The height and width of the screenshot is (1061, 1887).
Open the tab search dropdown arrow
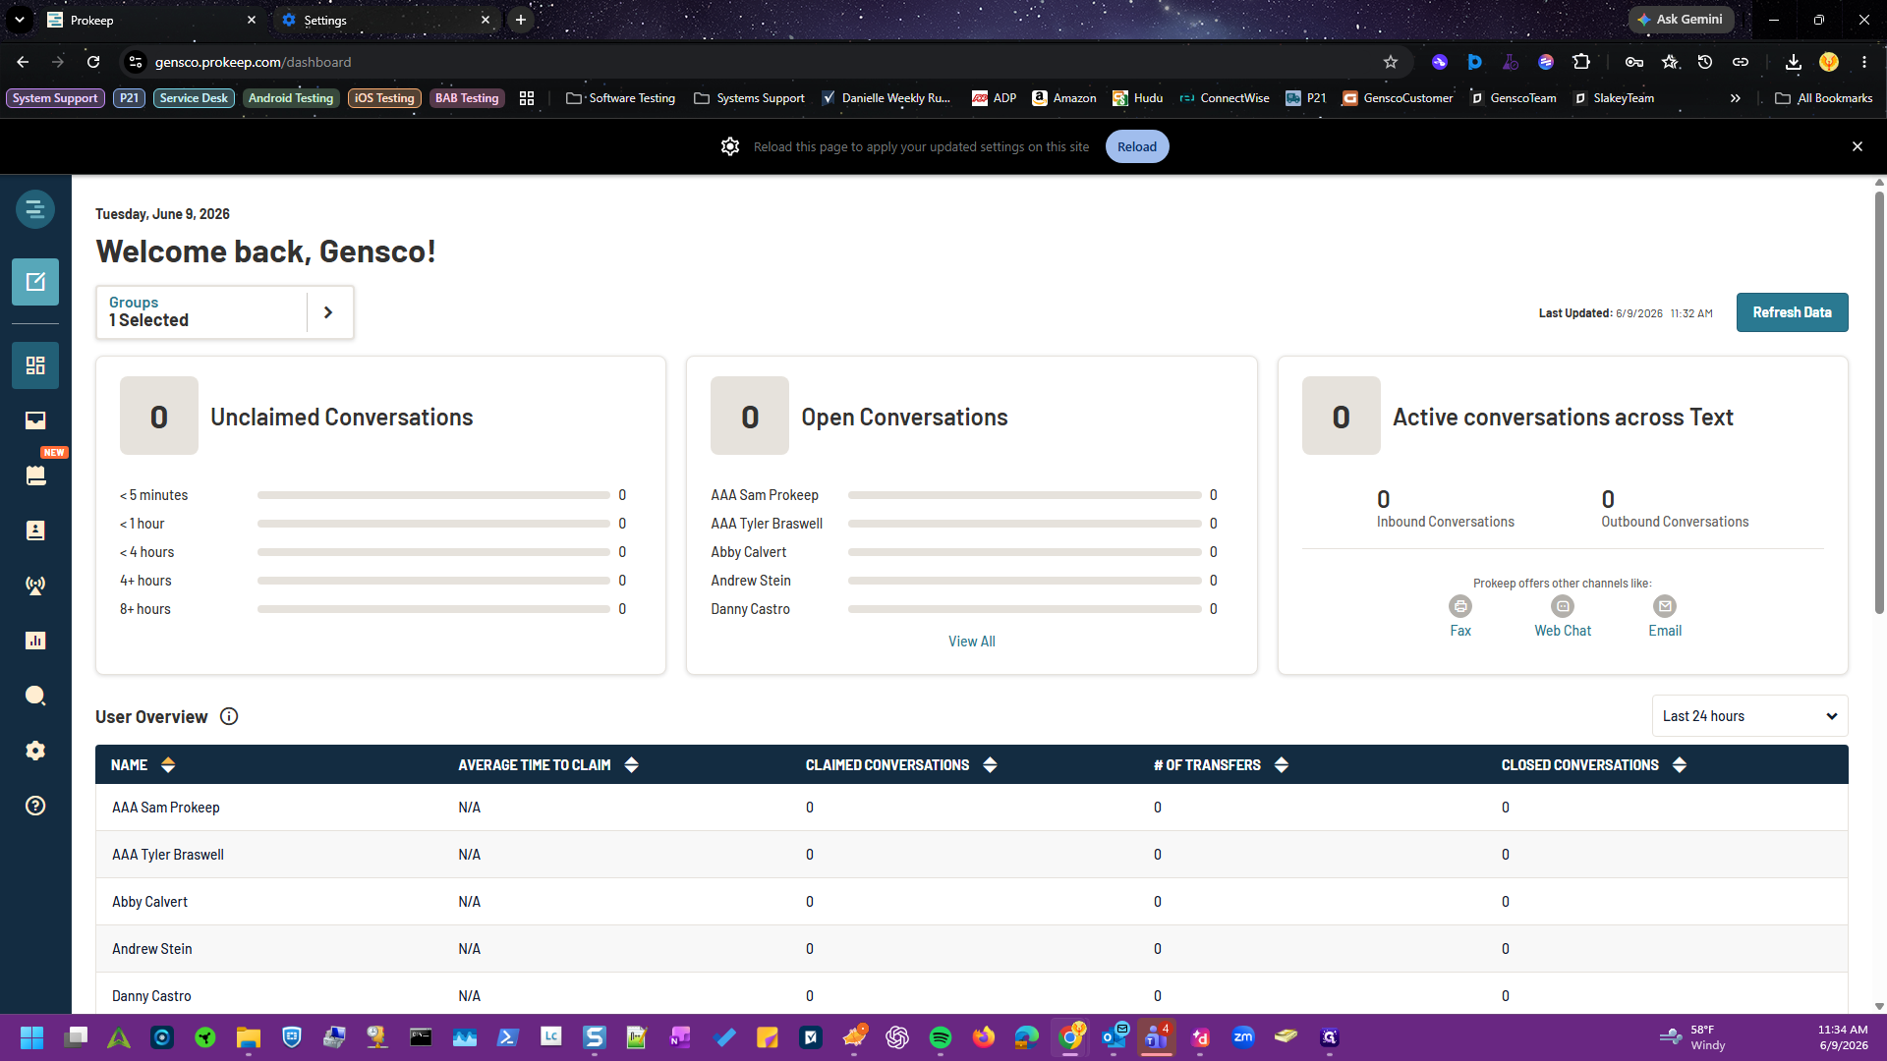(x=20, y=20)
